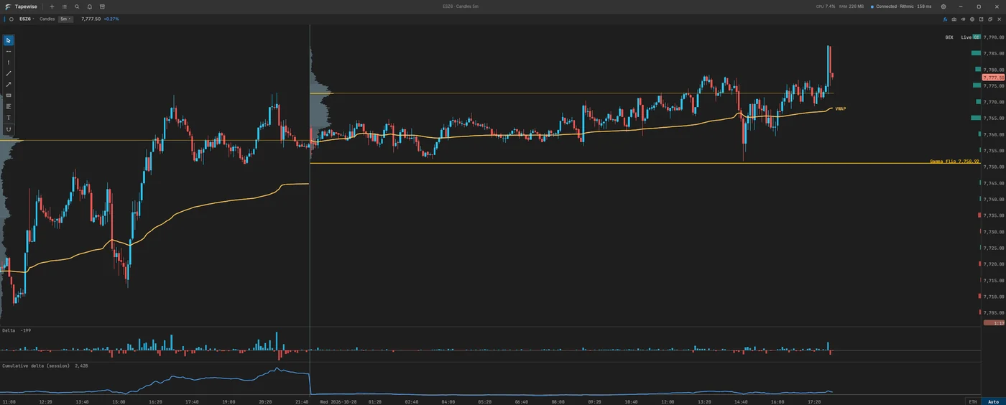Viewport: 1006px width, 405px height.
Task: Click the VWAP line label
Action: click(x=840, y=108)
